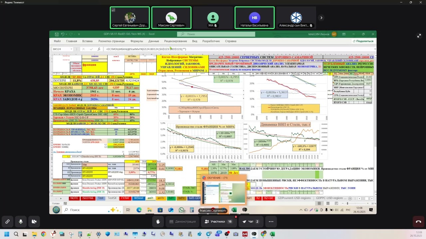The width and height of the screenshot is (426, 239).
Task: Leave the call with red hang-up button
Action: [x=418, y=221]
